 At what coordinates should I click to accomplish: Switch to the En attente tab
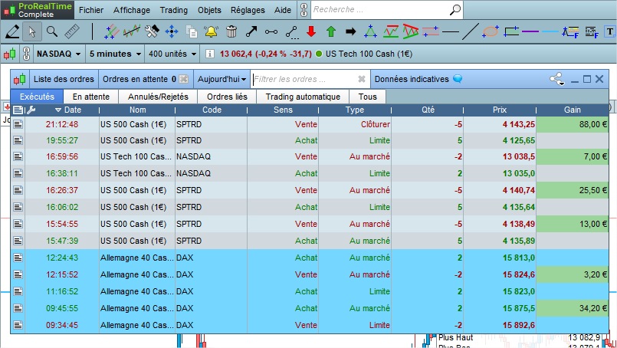[x=91, y=97]
